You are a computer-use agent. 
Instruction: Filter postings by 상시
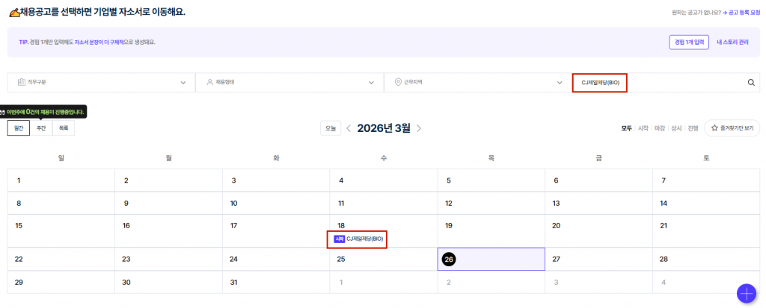(x=676, y=128)
